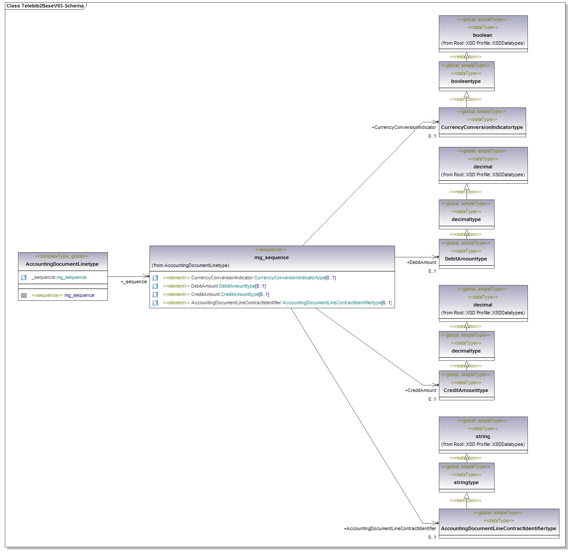This screenshot has width=577, height=556.
Task: Select the mg_sequence class title
Action: tap(271, 257)
